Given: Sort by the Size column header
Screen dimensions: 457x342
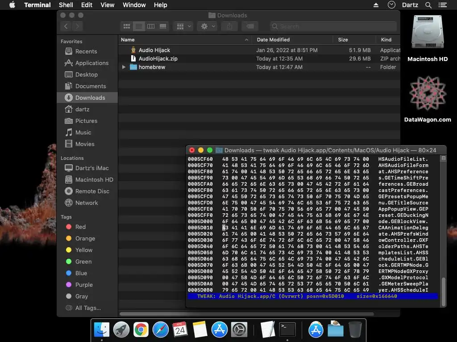Looking at the screenshot, I should click(354, 40).
